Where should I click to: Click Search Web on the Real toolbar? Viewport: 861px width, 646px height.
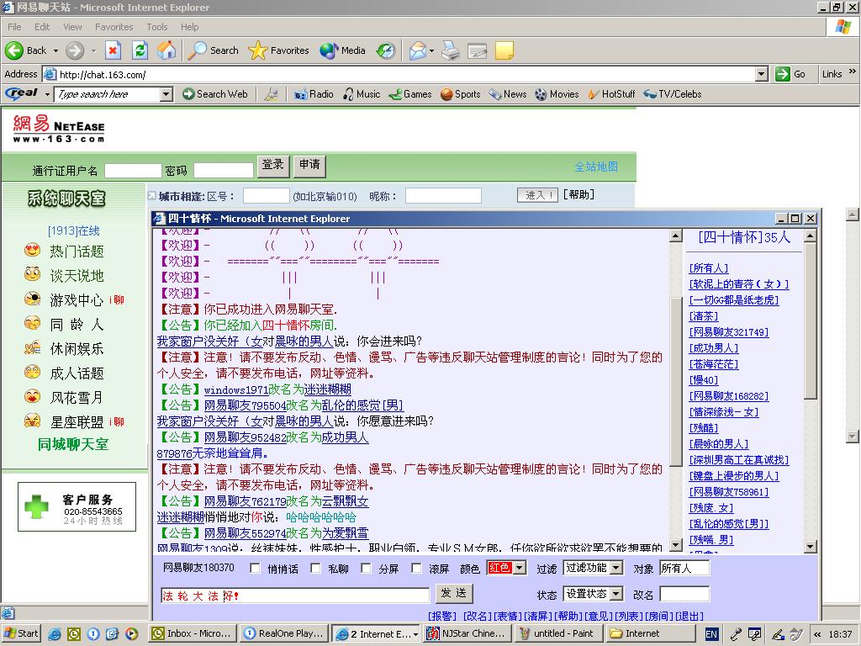coord(215,94)
